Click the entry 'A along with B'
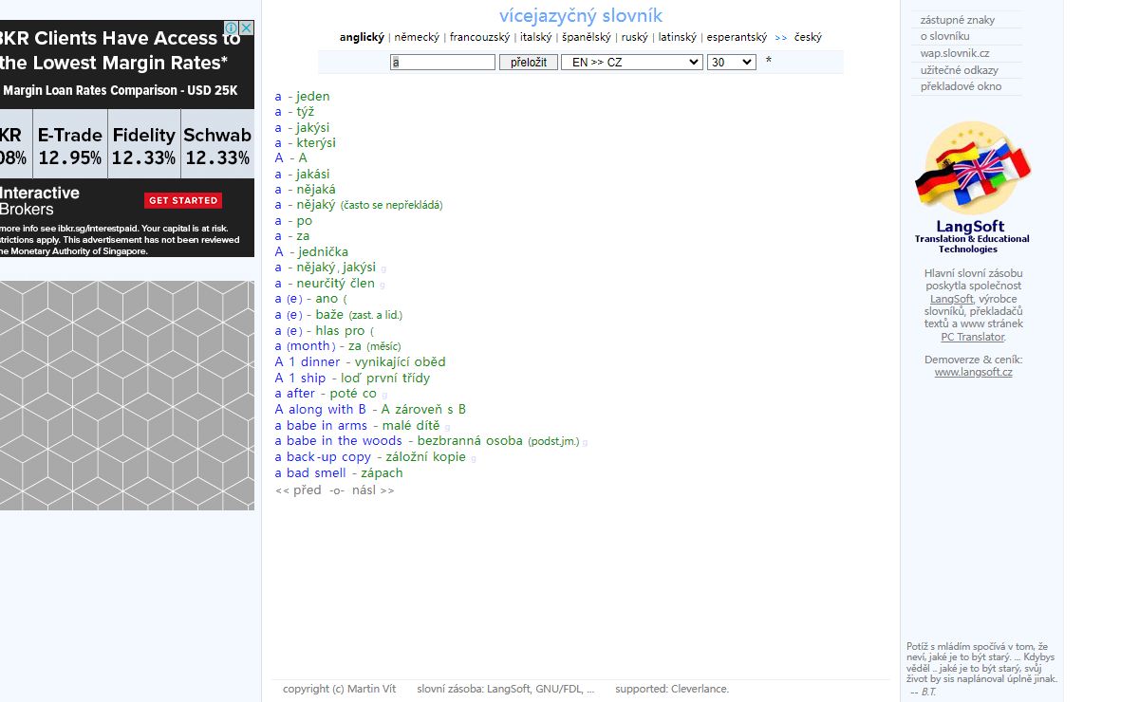Viewport: 1139px width, 702px height. (x=321, y=410)
